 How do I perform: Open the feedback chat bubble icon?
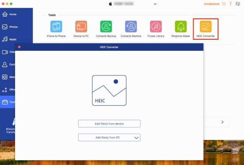(x=238, y=4)
